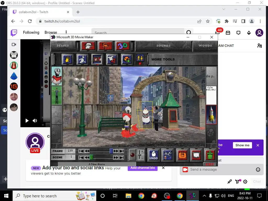Viewport: 268px width, 201px height.
Task: Bookmark this page with star icon
Action: pos(208,21)
